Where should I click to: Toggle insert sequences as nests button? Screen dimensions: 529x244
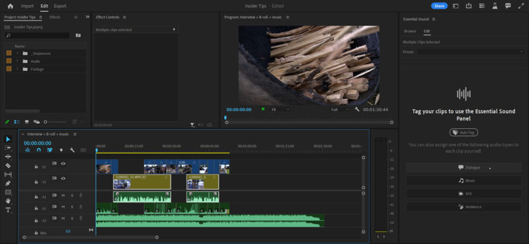click(28, 150)
